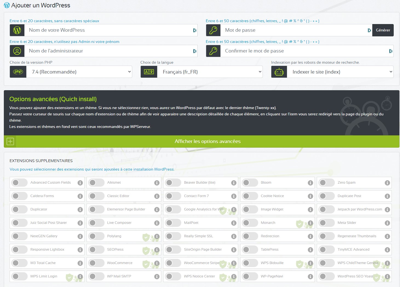400x287 pixels.
Task: Click the key icon beside Mot de passe
Action: (x=213, y=30)
